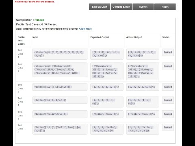Click the Public Test Cases column header

(x=21, y=41)
